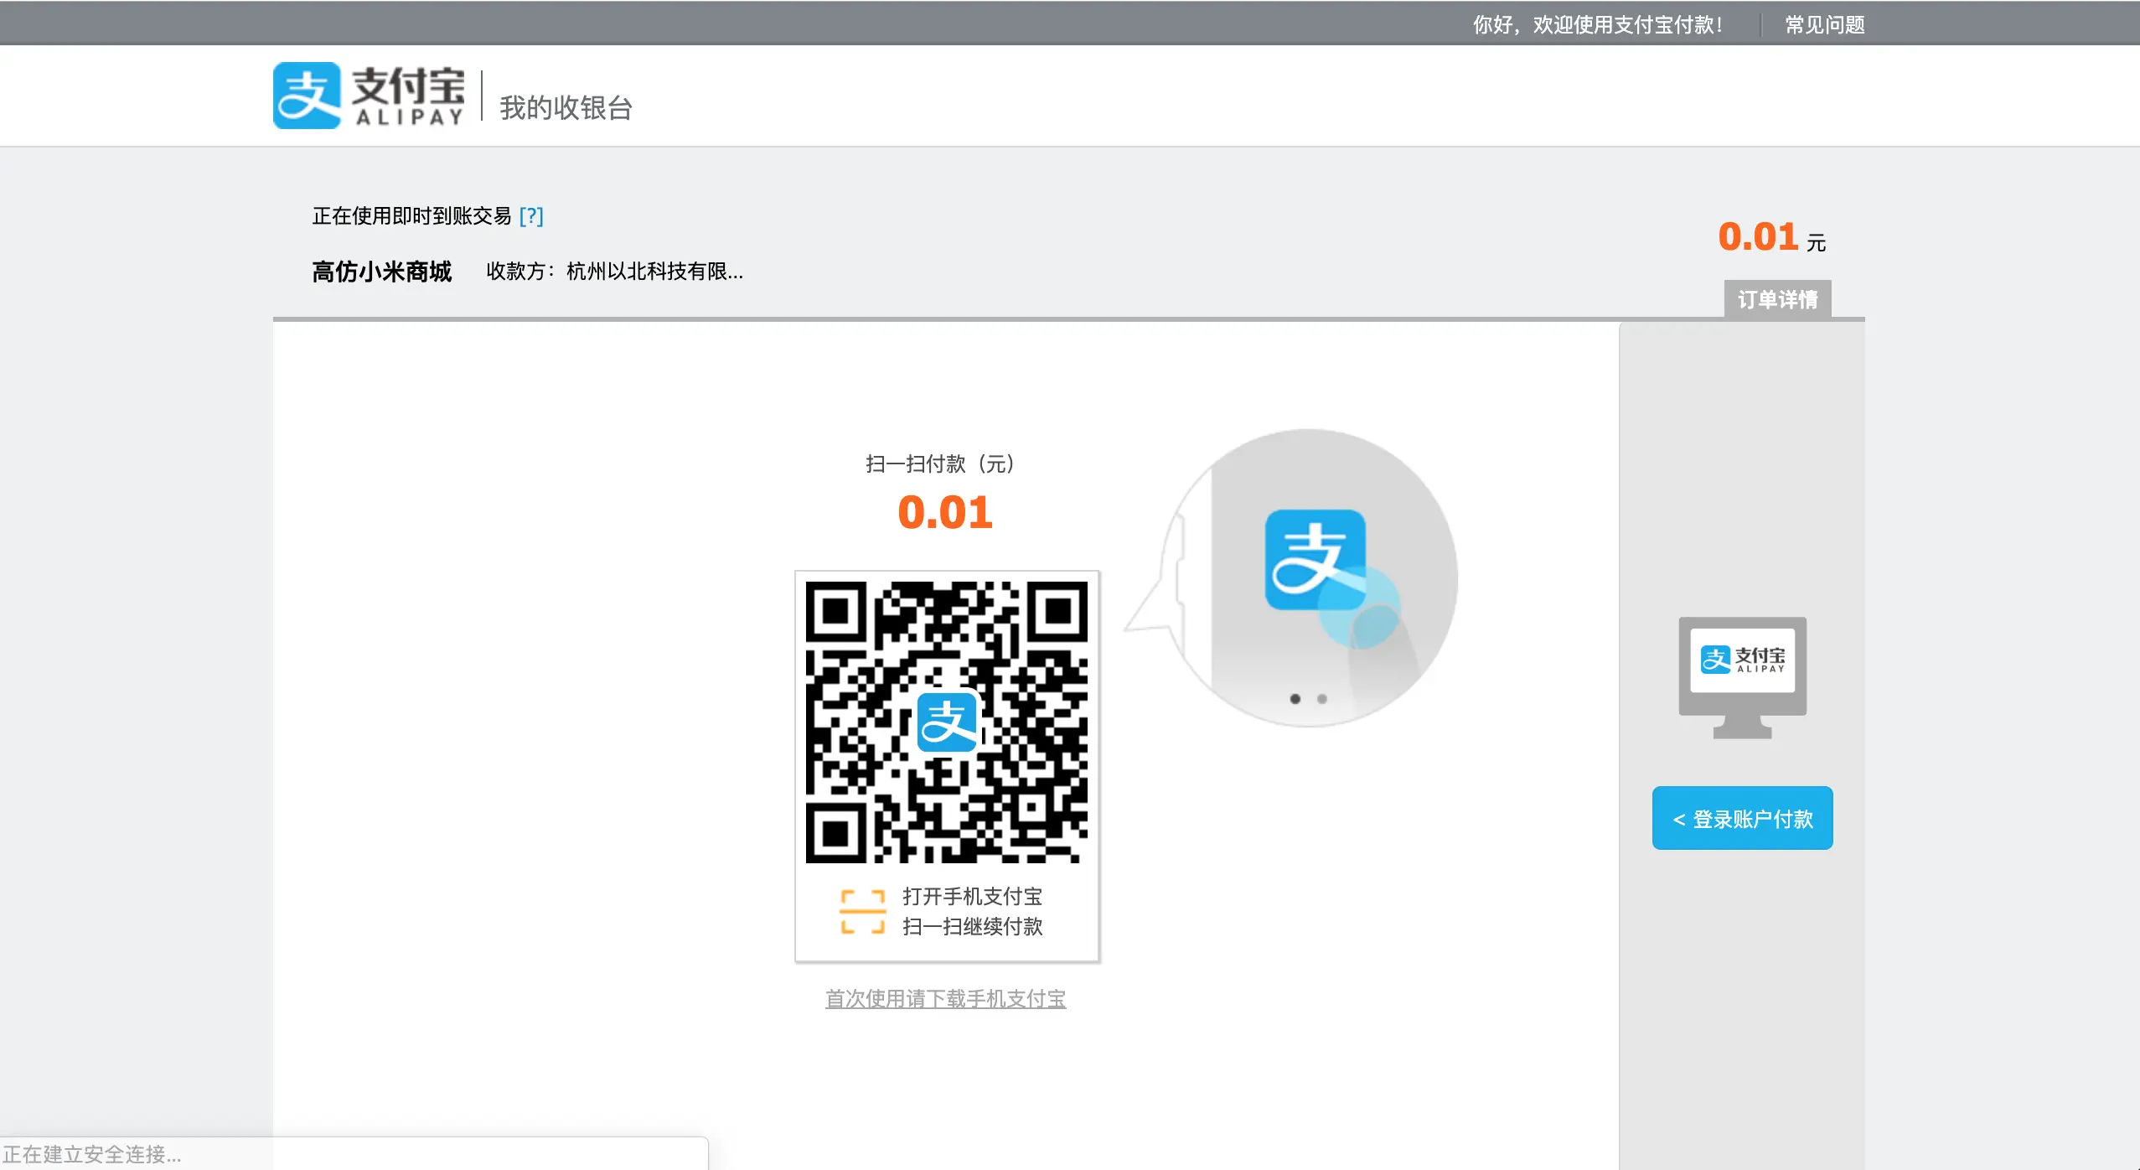This screenshot has height=1170, width=2140.
Task: Select the second carousel dot indicator
Action: (1322, 698)
